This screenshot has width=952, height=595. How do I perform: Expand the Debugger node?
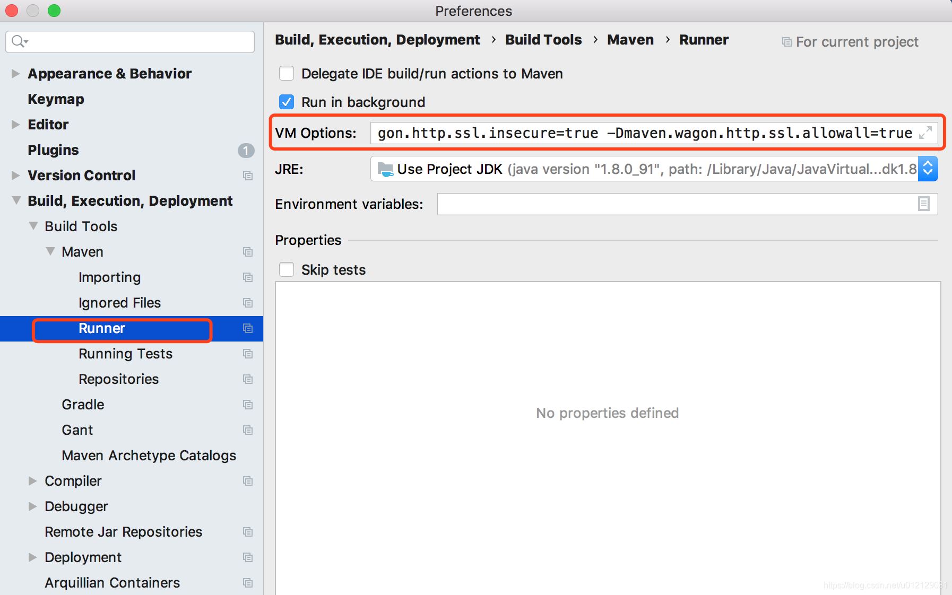[33, 506]
